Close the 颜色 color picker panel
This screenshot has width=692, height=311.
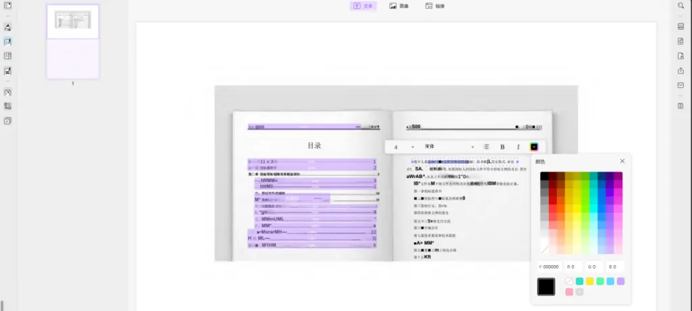[622, 161]
